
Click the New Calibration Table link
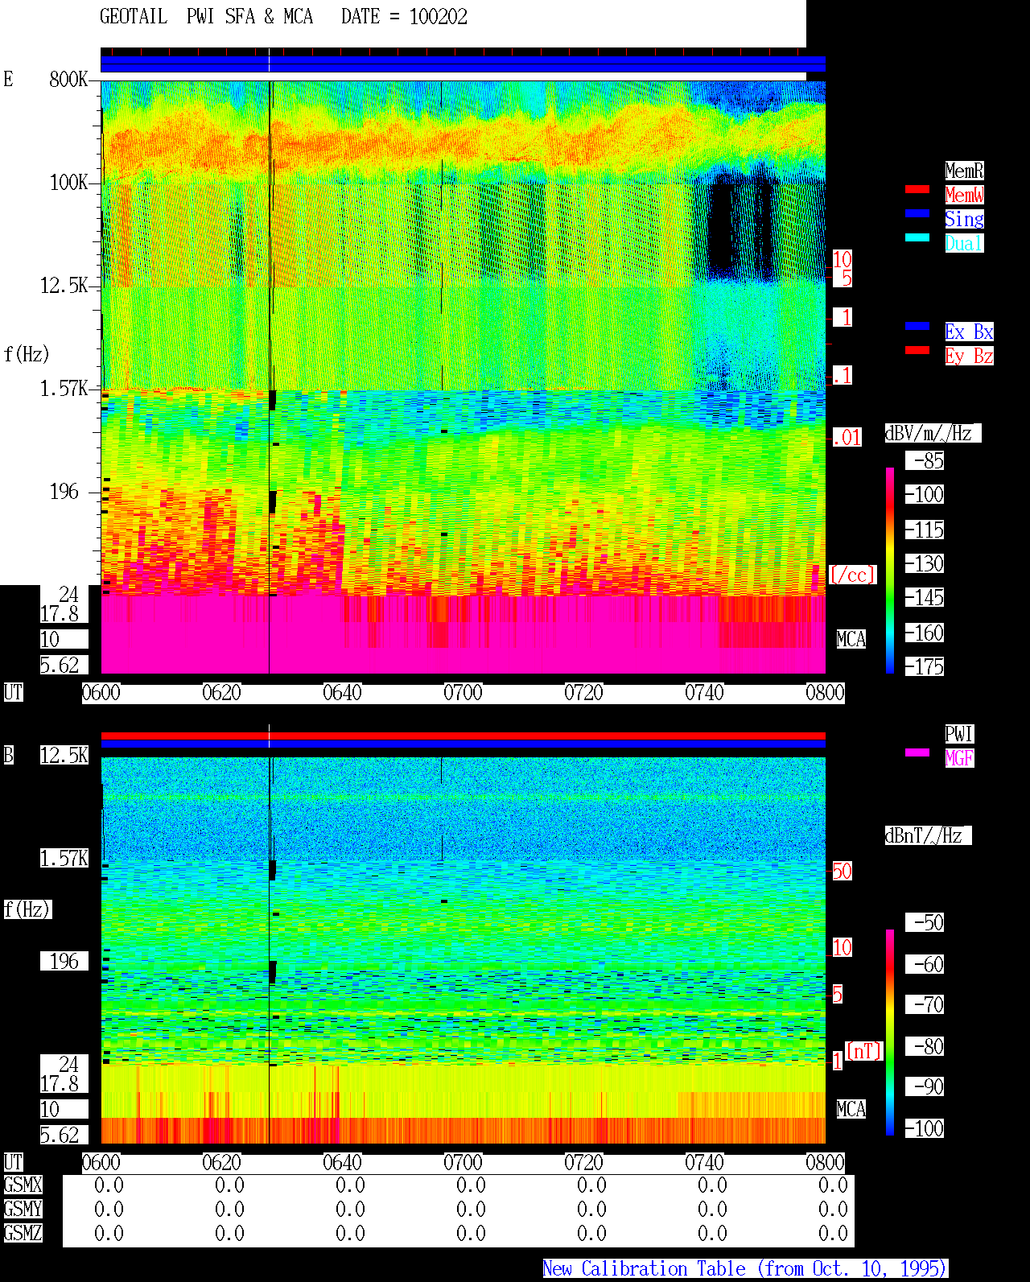point(745,1269)
